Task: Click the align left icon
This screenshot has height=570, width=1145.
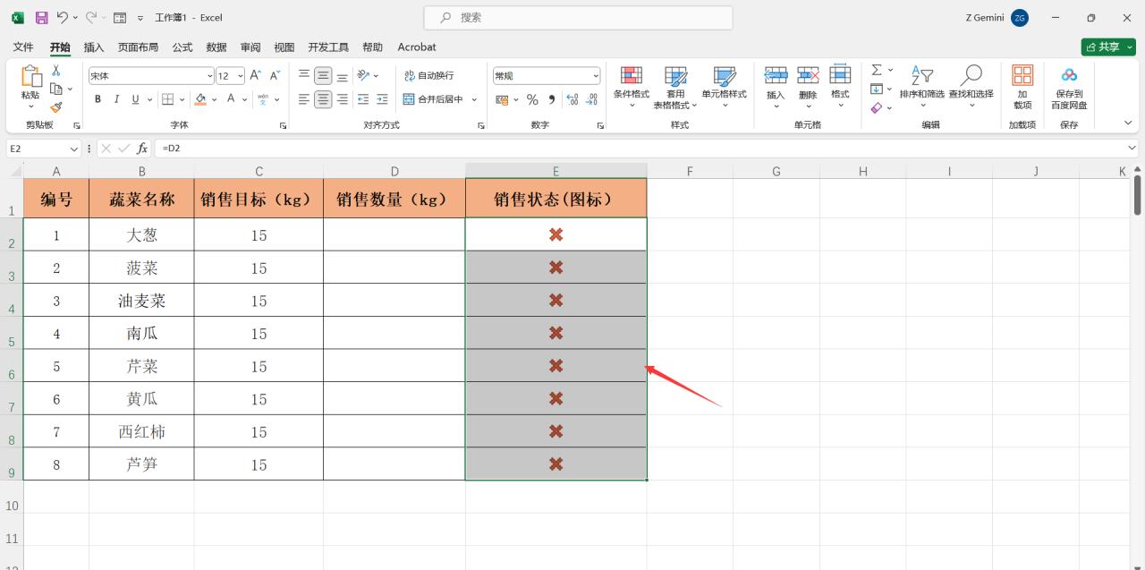Action: (304, 99)
